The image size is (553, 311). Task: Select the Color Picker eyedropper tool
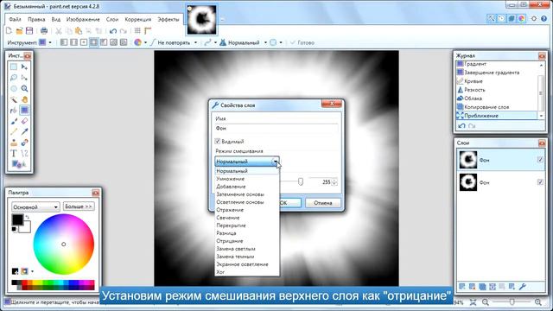pyautogui.click(x=24, y=132)
